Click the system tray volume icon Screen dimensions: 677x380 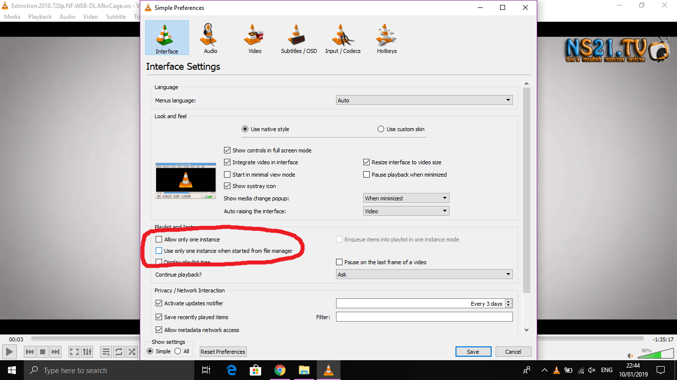point(592,370)
